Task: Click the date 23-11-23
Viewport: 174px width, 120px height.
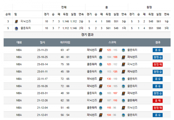Action: click(x=42, y=50)
